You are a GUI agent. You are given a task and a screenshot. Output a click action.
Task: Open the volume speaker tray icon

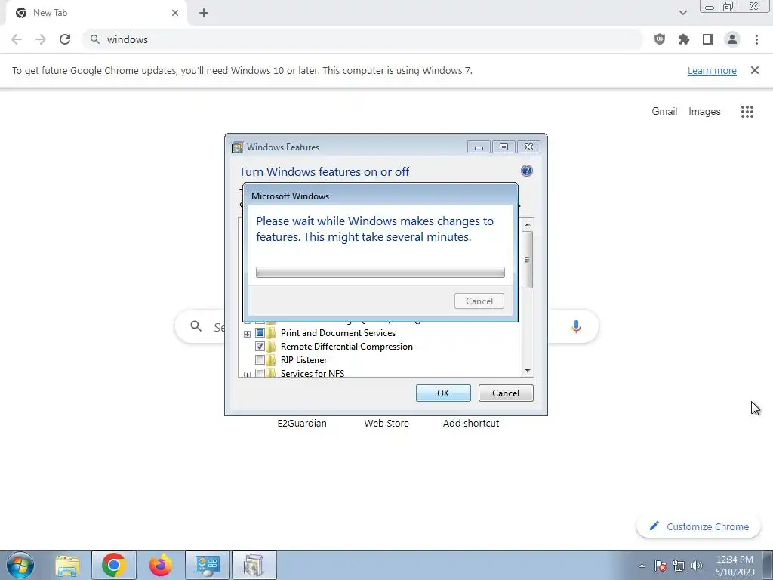[697, 566]
